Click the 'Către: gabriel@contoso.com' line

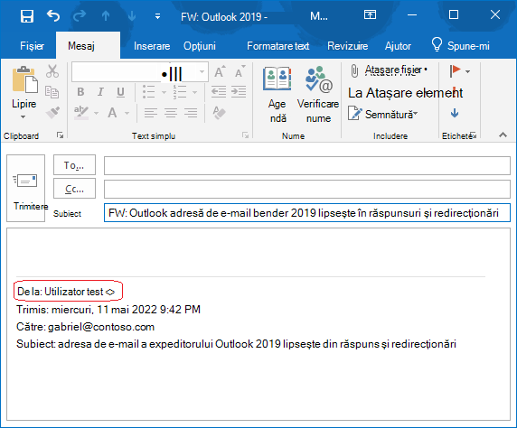pos(85,327)
